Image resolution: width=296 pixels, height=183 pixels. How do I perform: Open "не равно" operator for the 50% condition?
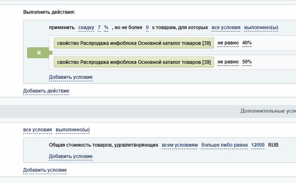point(228,62)
